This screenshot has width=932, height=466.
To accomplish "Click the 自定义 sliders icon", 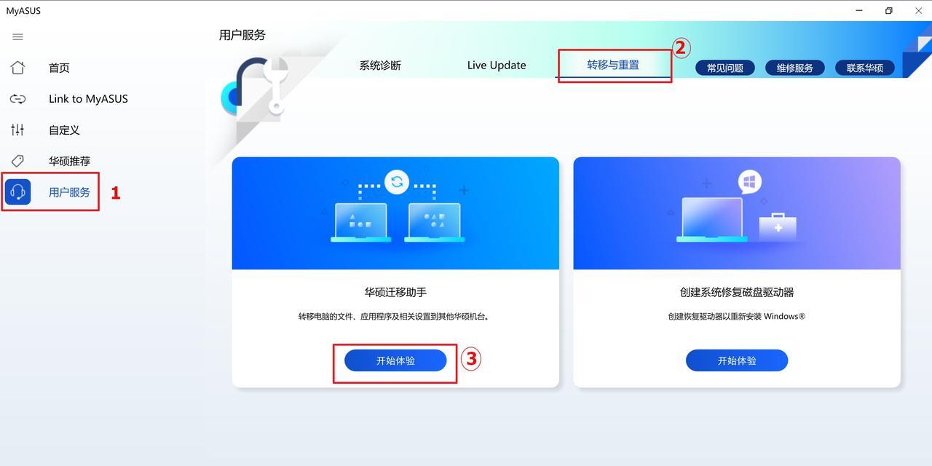I will pos(18,130).
